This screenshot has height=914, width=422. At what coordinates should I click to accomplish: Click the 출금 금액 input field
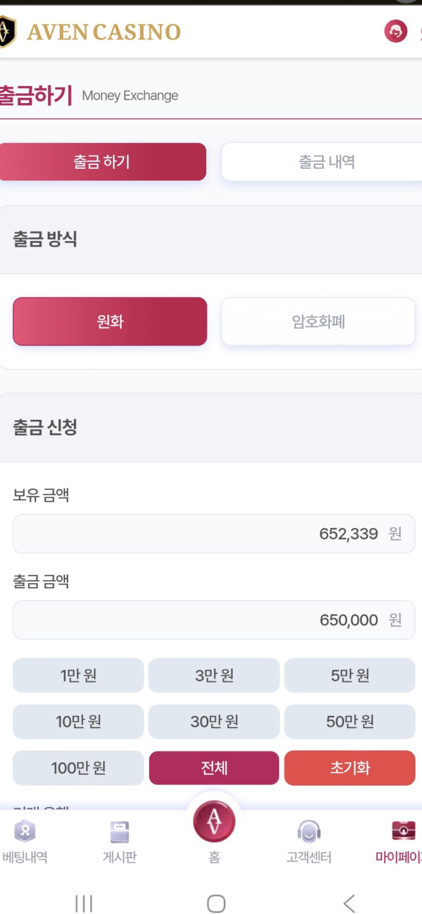(214, 620)
